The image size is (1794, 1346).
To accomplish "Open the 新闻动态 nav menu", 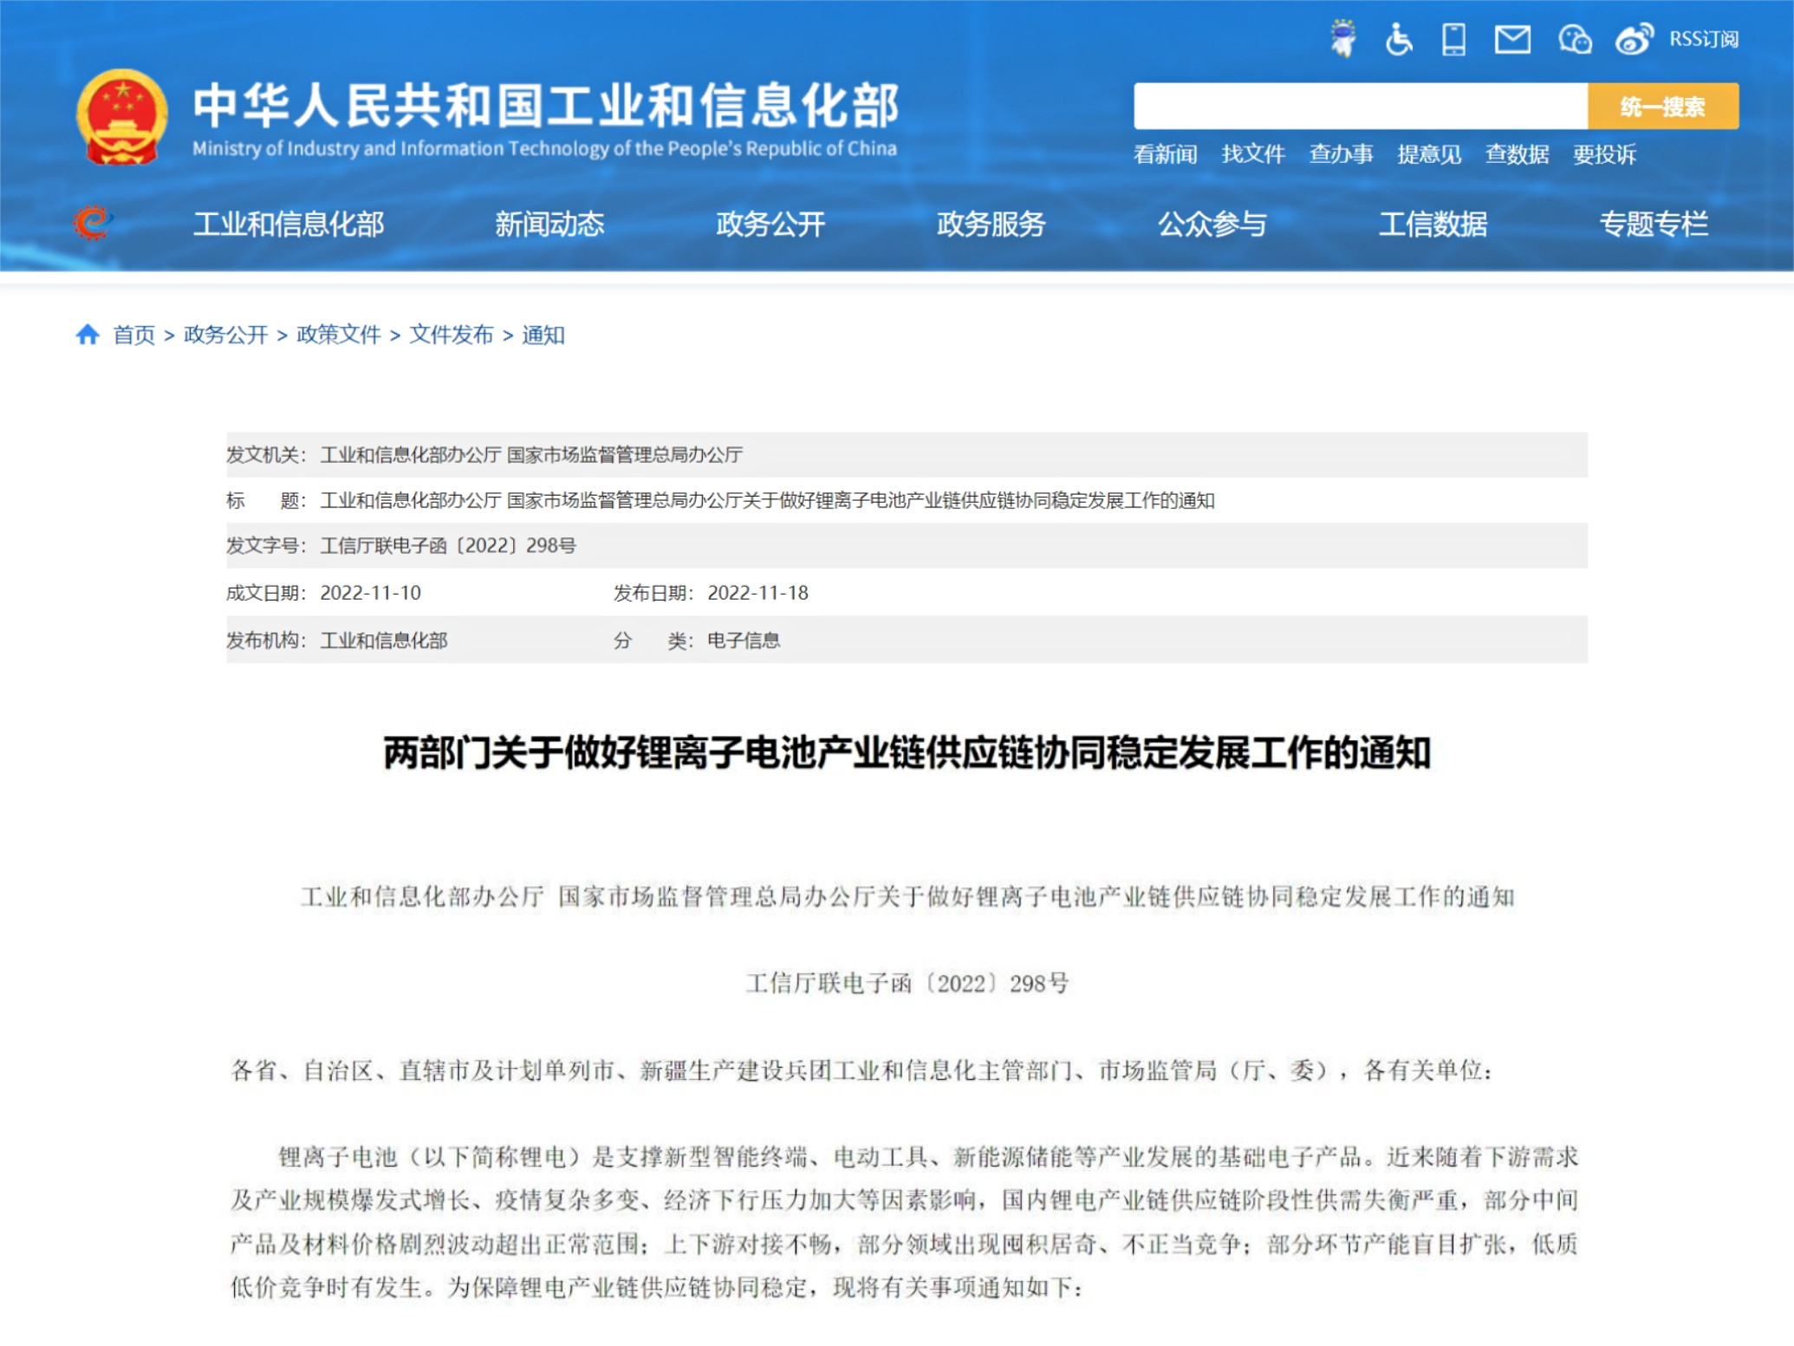I will [x=549, y=224].
